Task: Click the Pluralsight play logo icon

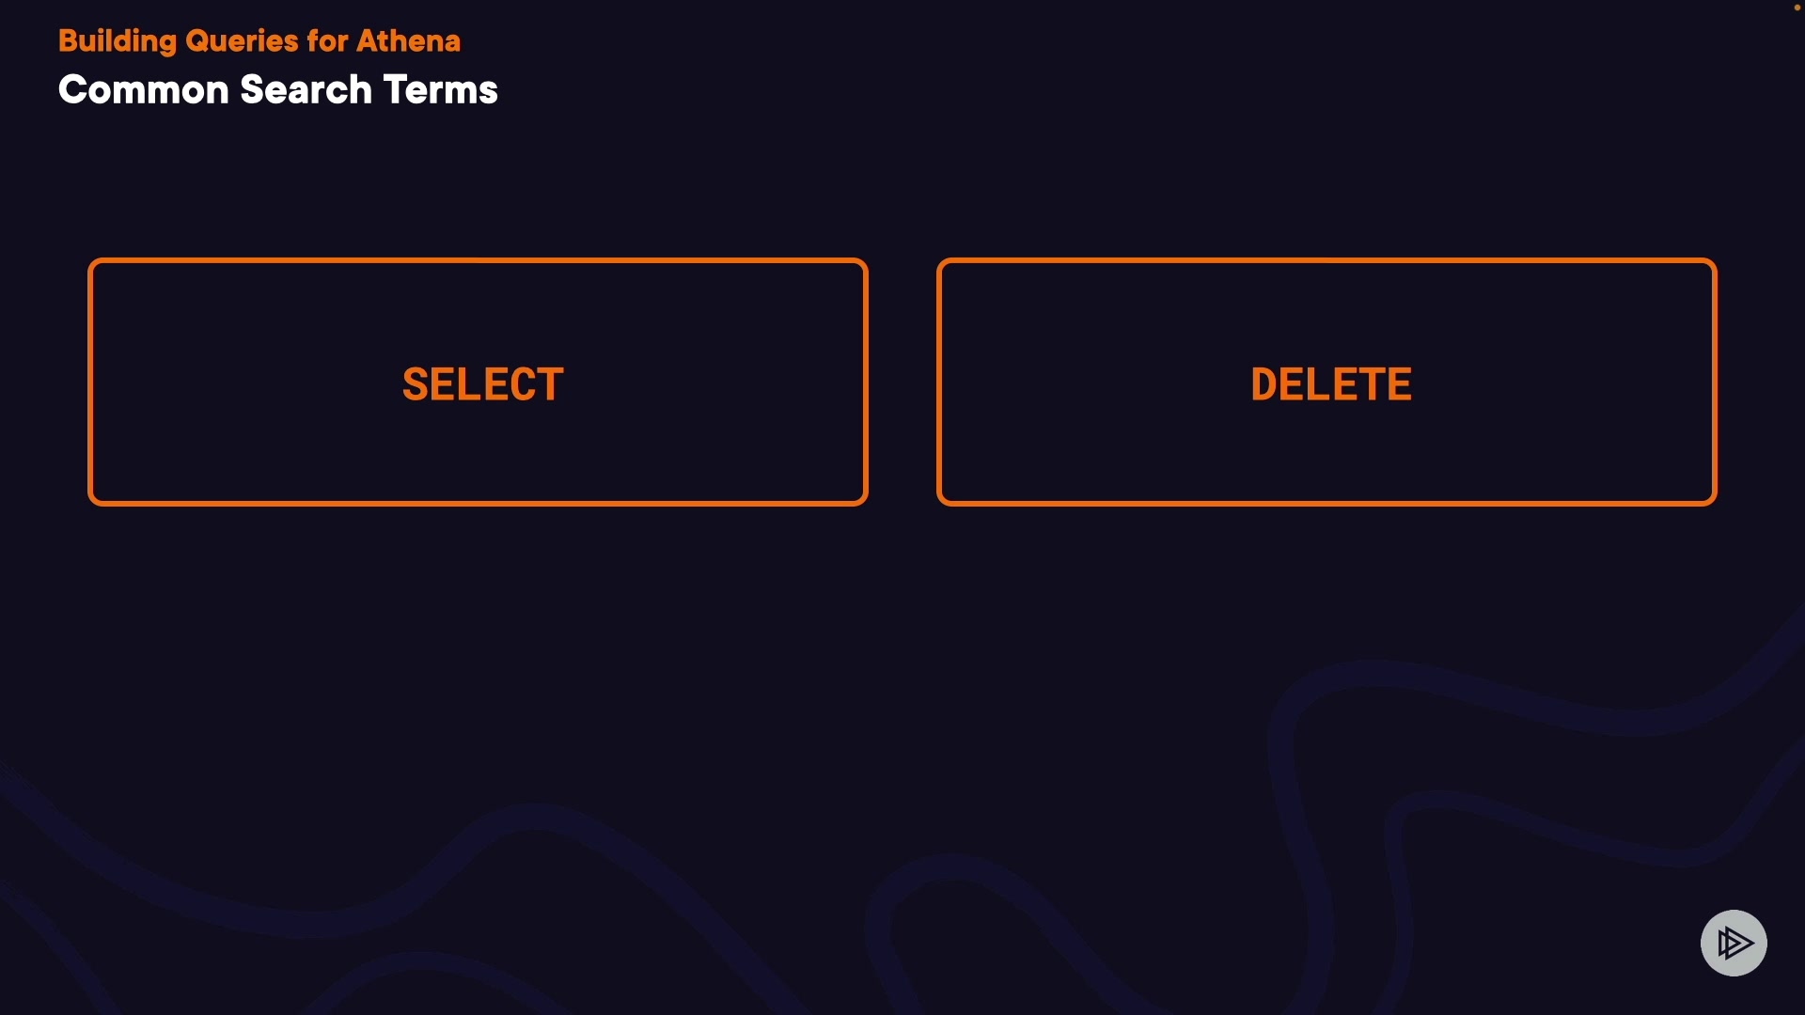Action: 1734,943
